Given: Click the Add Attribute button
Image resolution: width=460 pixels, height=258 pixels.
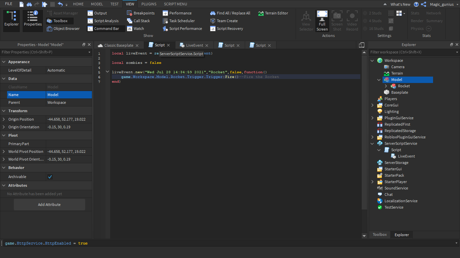Looking at the screenshot, I should pyautogui.click(x=49, y=205).
